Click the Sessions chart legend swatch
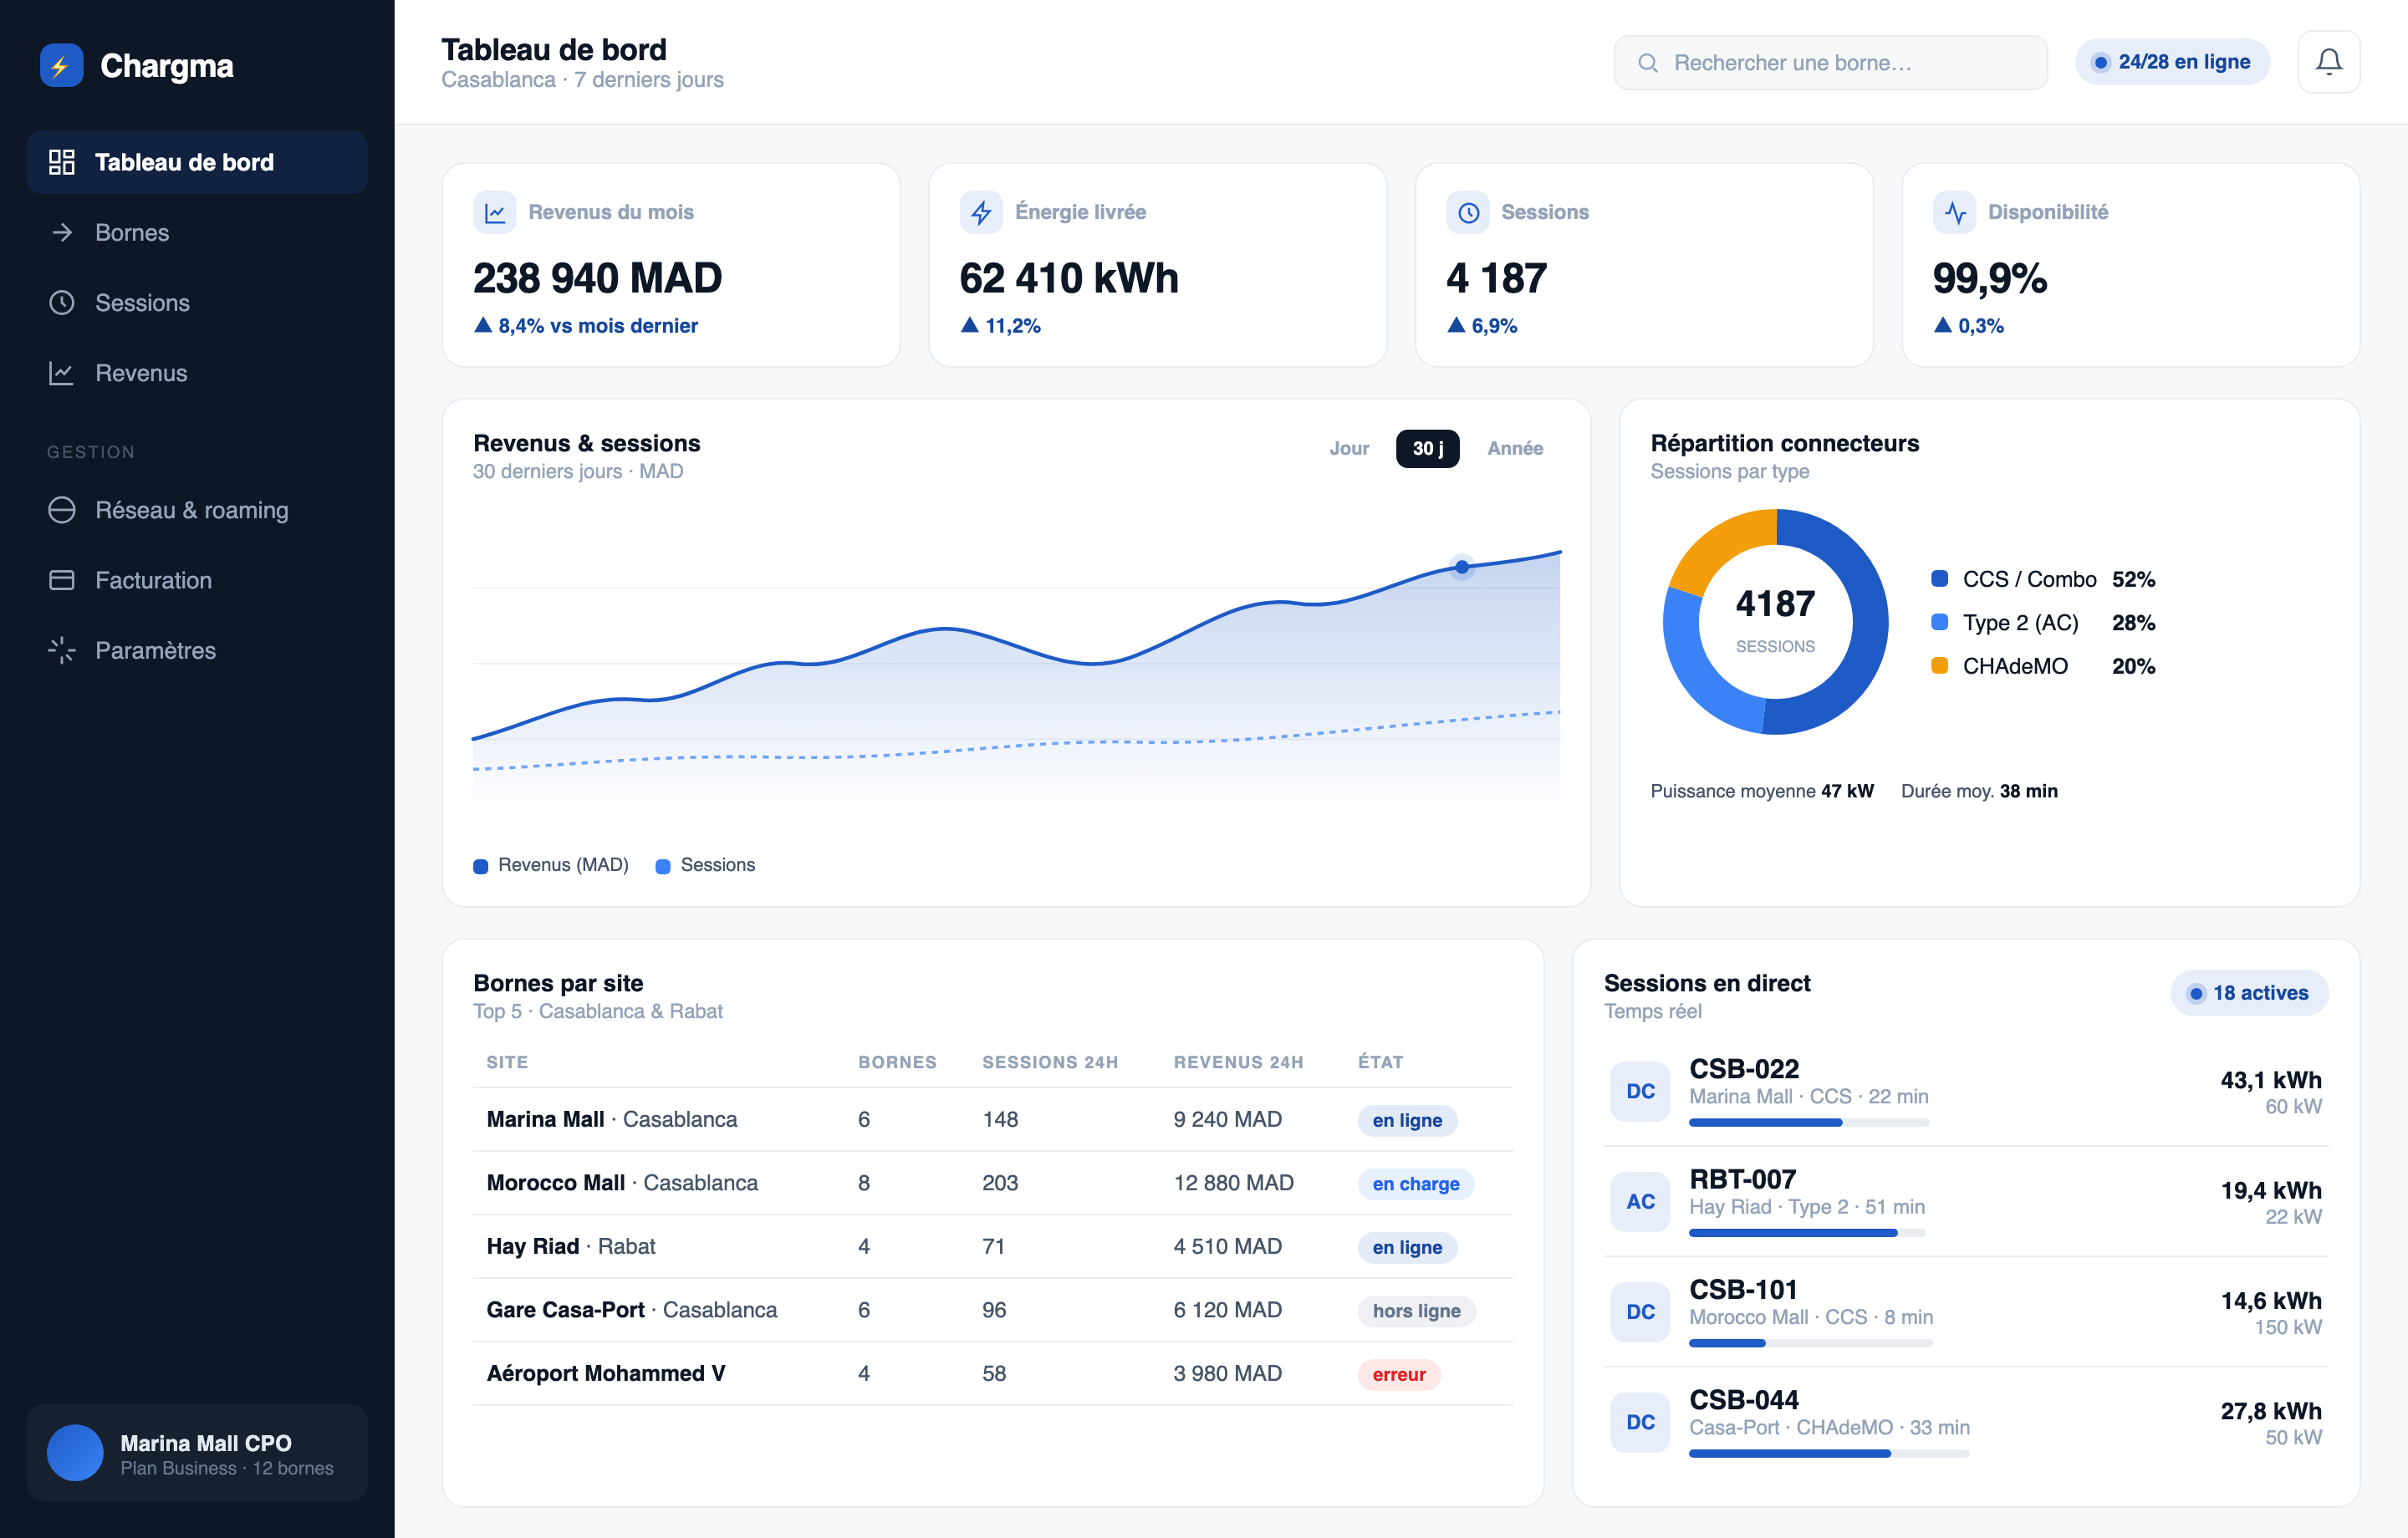Viewport: 2408px width, 1538px height. click(663, 866)
